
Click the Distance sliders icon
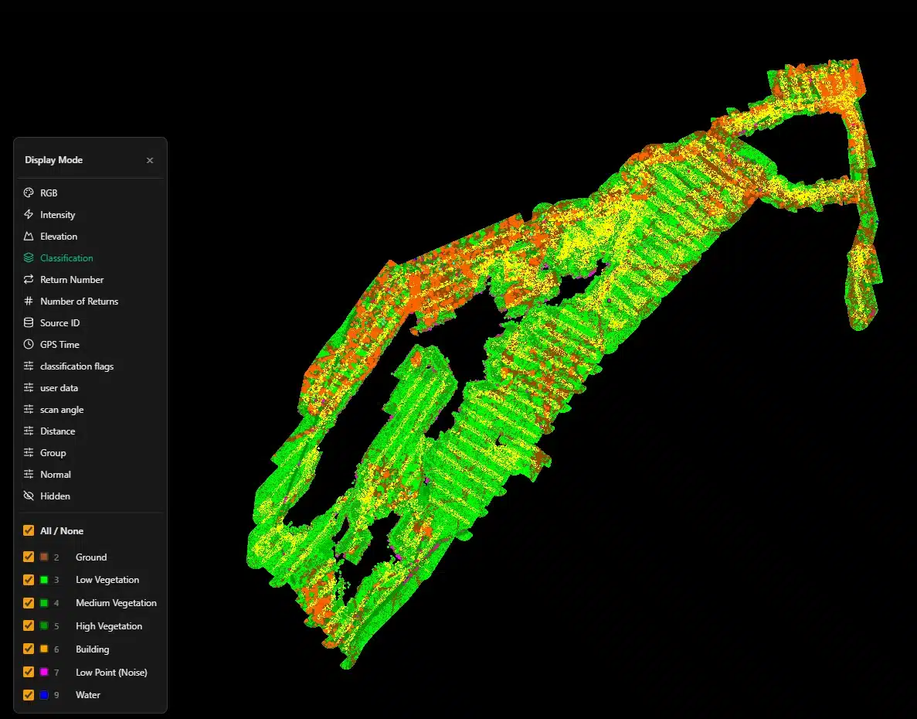click(x=28, y=431)
